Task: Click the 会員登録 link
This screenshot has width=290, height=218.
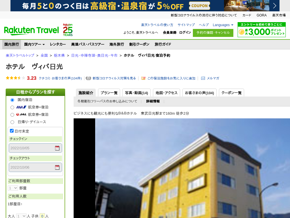Action: pos(170,32)
